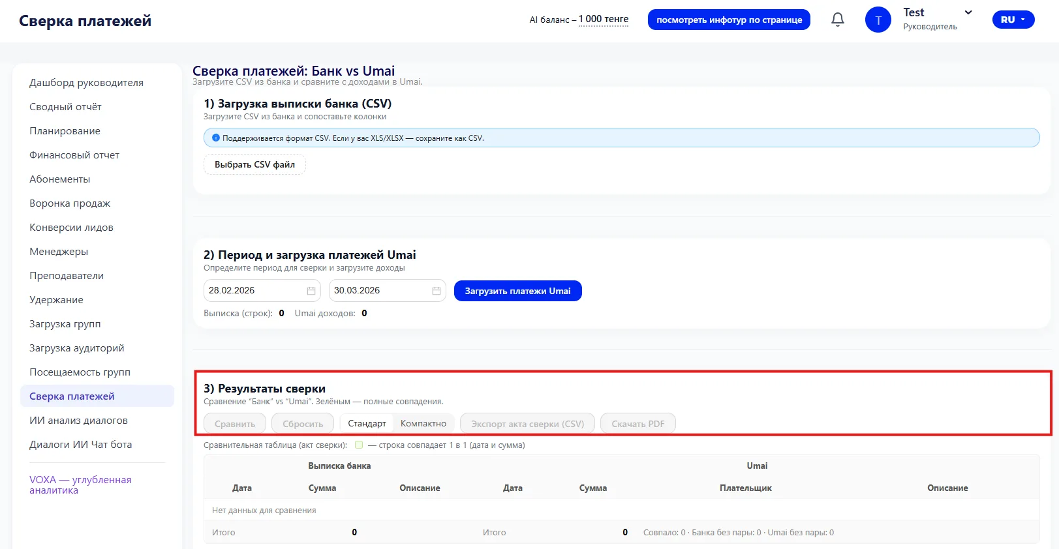Open 'Загрузка групп' in sidebar
This screenshot has width=1059, height=549.
(x=65, y=324)
